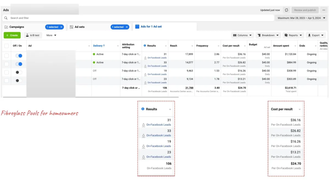The width and height of the screenshot is (329, 180).
Task: Check the box for the 17,899 reach row
Action: coord(7,56)
